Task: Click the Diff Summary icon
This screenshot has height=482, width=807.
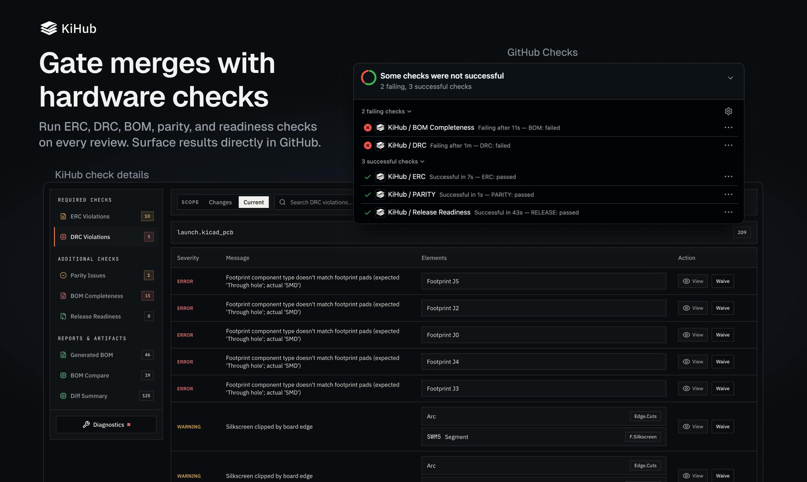Action: tap(63, 396)
